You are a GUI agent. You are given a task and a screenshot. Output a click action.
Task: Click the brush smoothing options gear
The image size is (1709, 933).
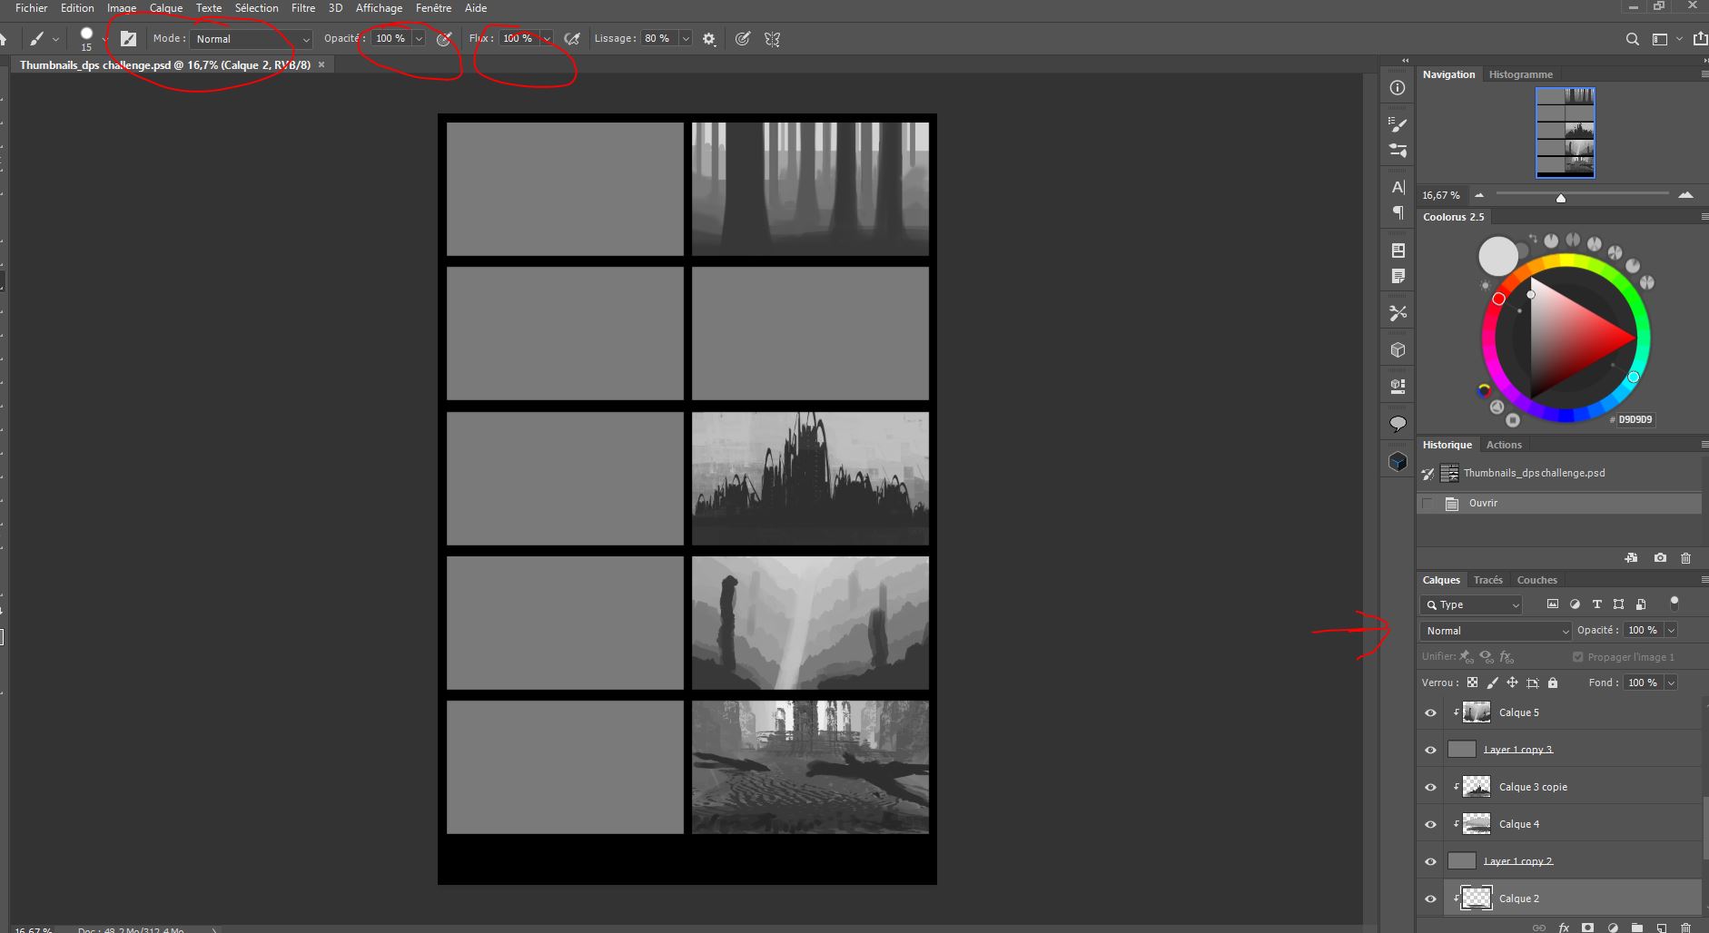point(709,39)
